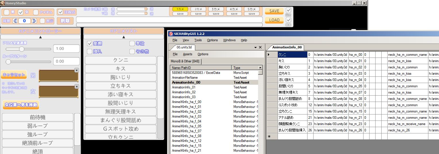This screenshot has width=439, height=154.
Task: Close the 00.unity3d document panel
Action: pos(260,47)
